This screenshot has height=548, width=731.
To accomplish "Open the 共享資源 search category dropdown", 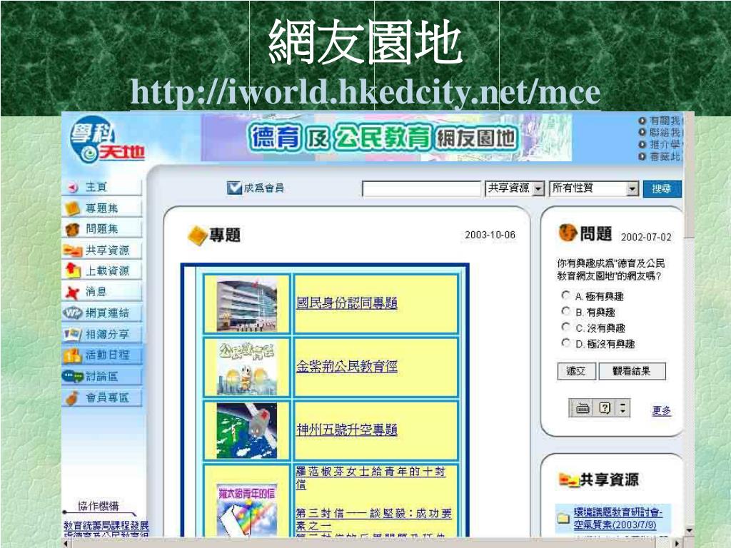I will coord(515,188).
